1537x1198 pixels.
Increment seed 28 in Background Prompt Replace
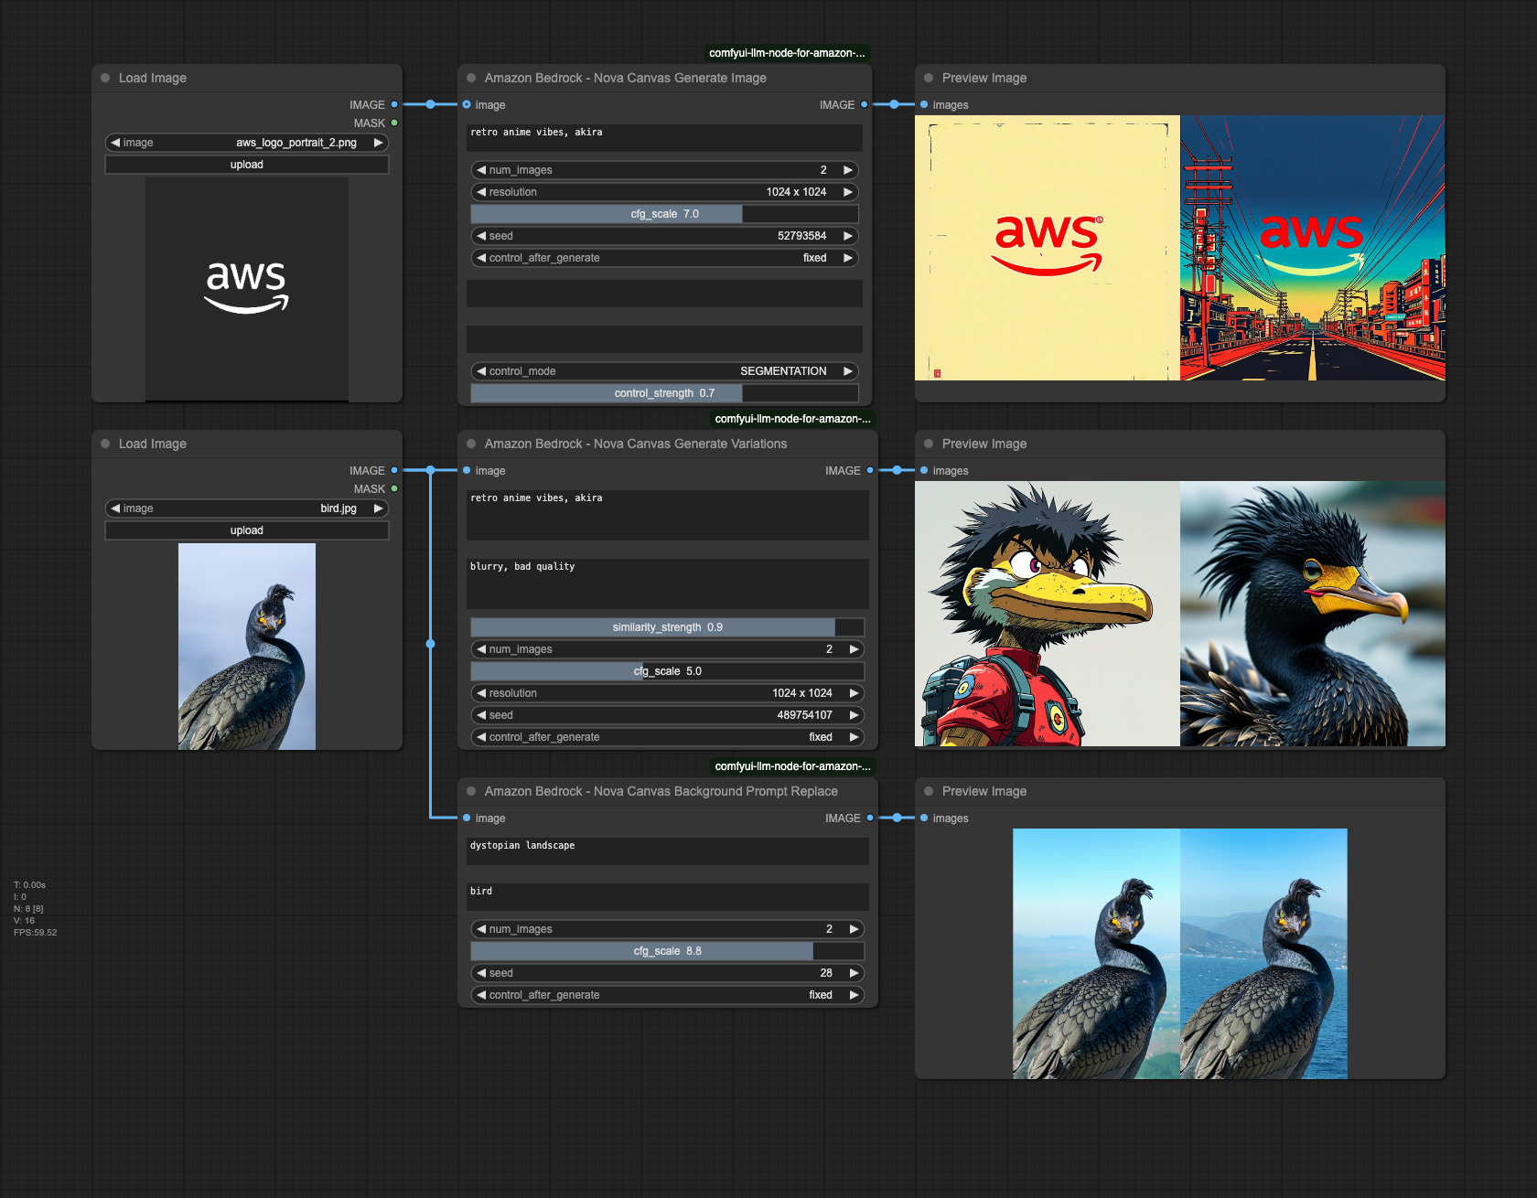pos(854,973)
